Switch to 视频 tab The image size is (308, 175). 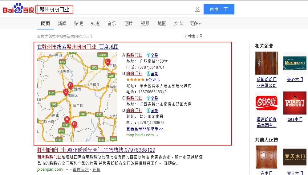click(x=145, y=24)
